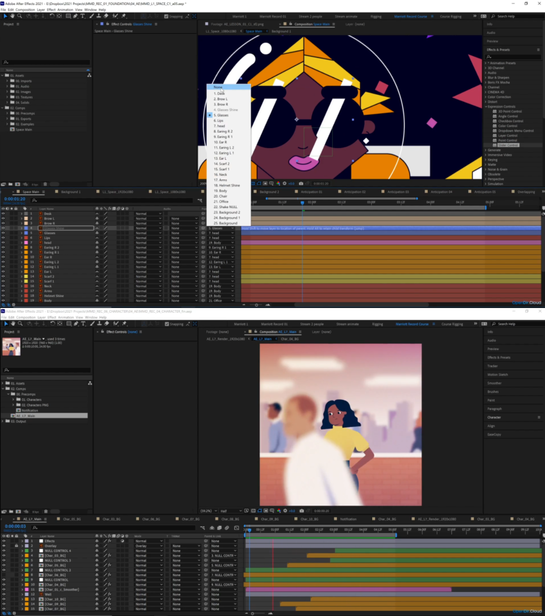The image size is (545, 616).
Task: Click the trash icon in lower Project panel
Action: click(x=46, y=511)
